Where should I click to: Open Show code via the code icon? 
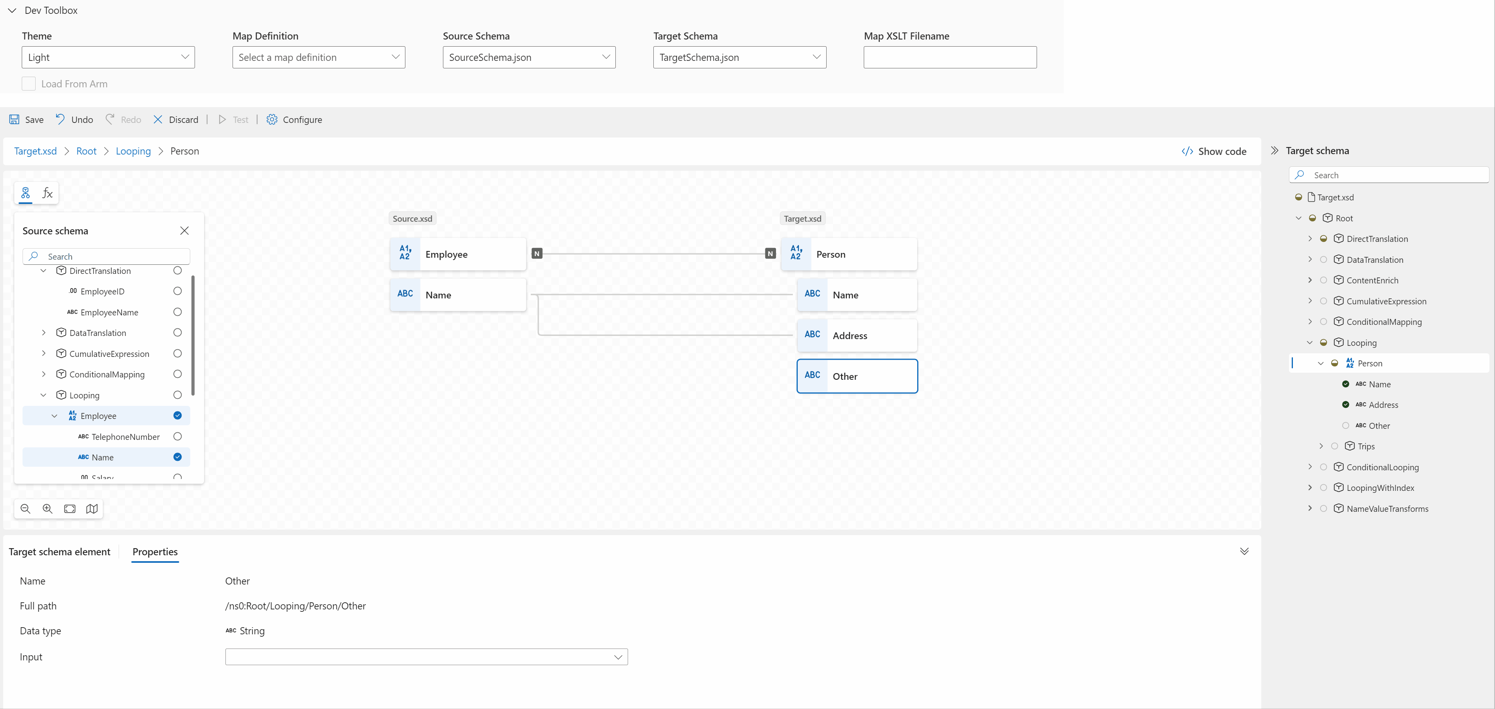(x=1187, y=151)
